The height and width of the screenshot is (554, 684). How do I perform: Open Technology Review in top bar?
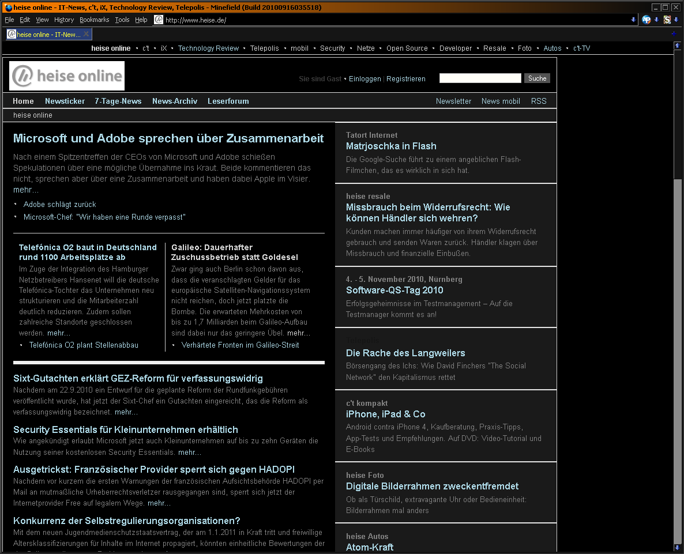point(208,48)
